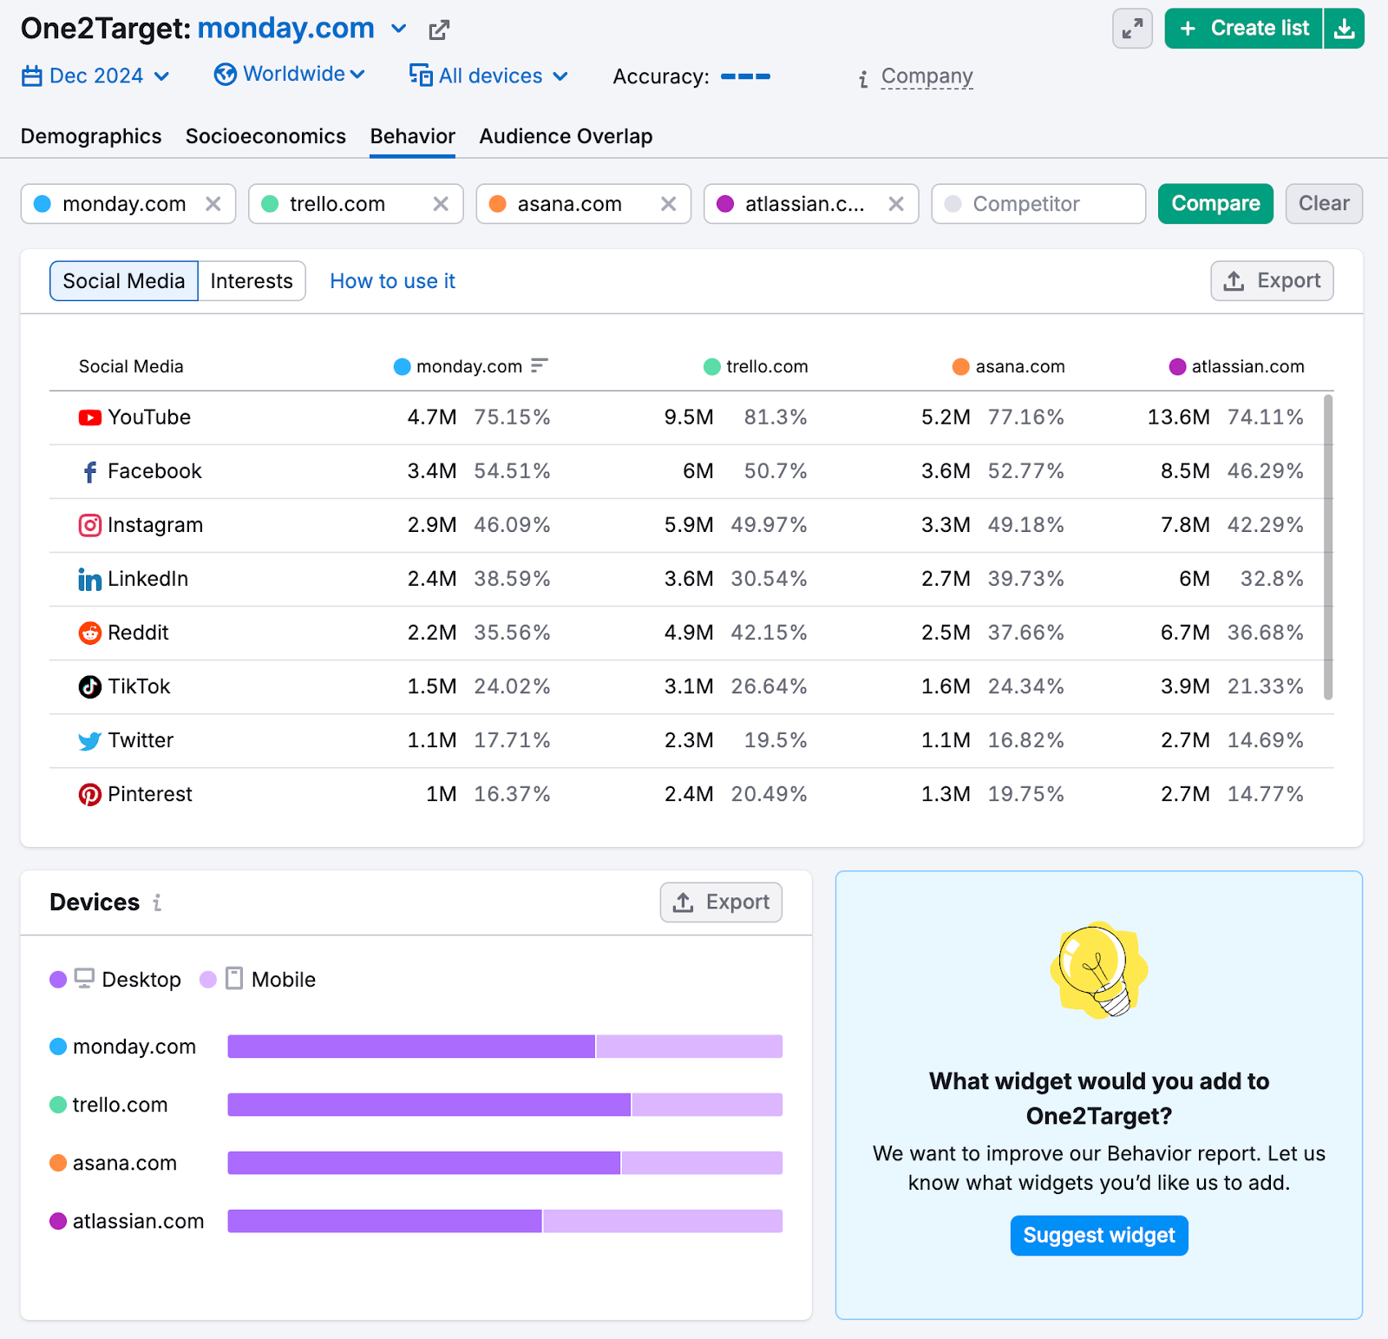
Task: Click the TikTok icon in the table
Action: (x=90, y=686)
